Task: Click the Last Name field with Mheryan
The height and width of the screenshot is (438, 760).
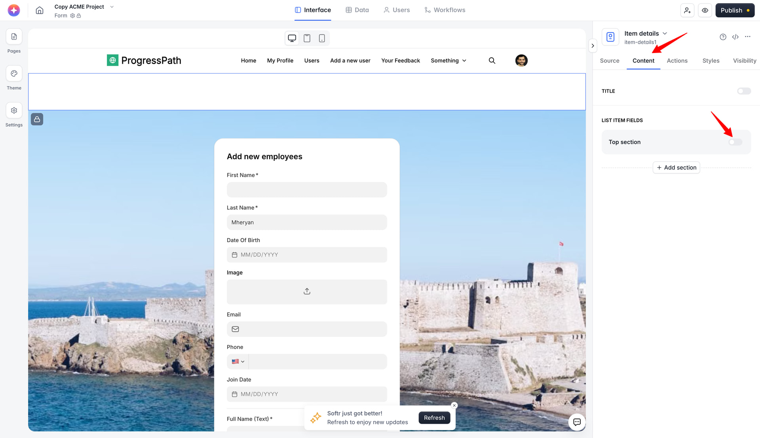Action: [x=307, y=222]
